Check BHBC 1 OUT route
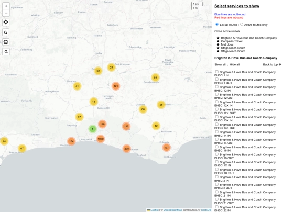 (x=217, y=80)
